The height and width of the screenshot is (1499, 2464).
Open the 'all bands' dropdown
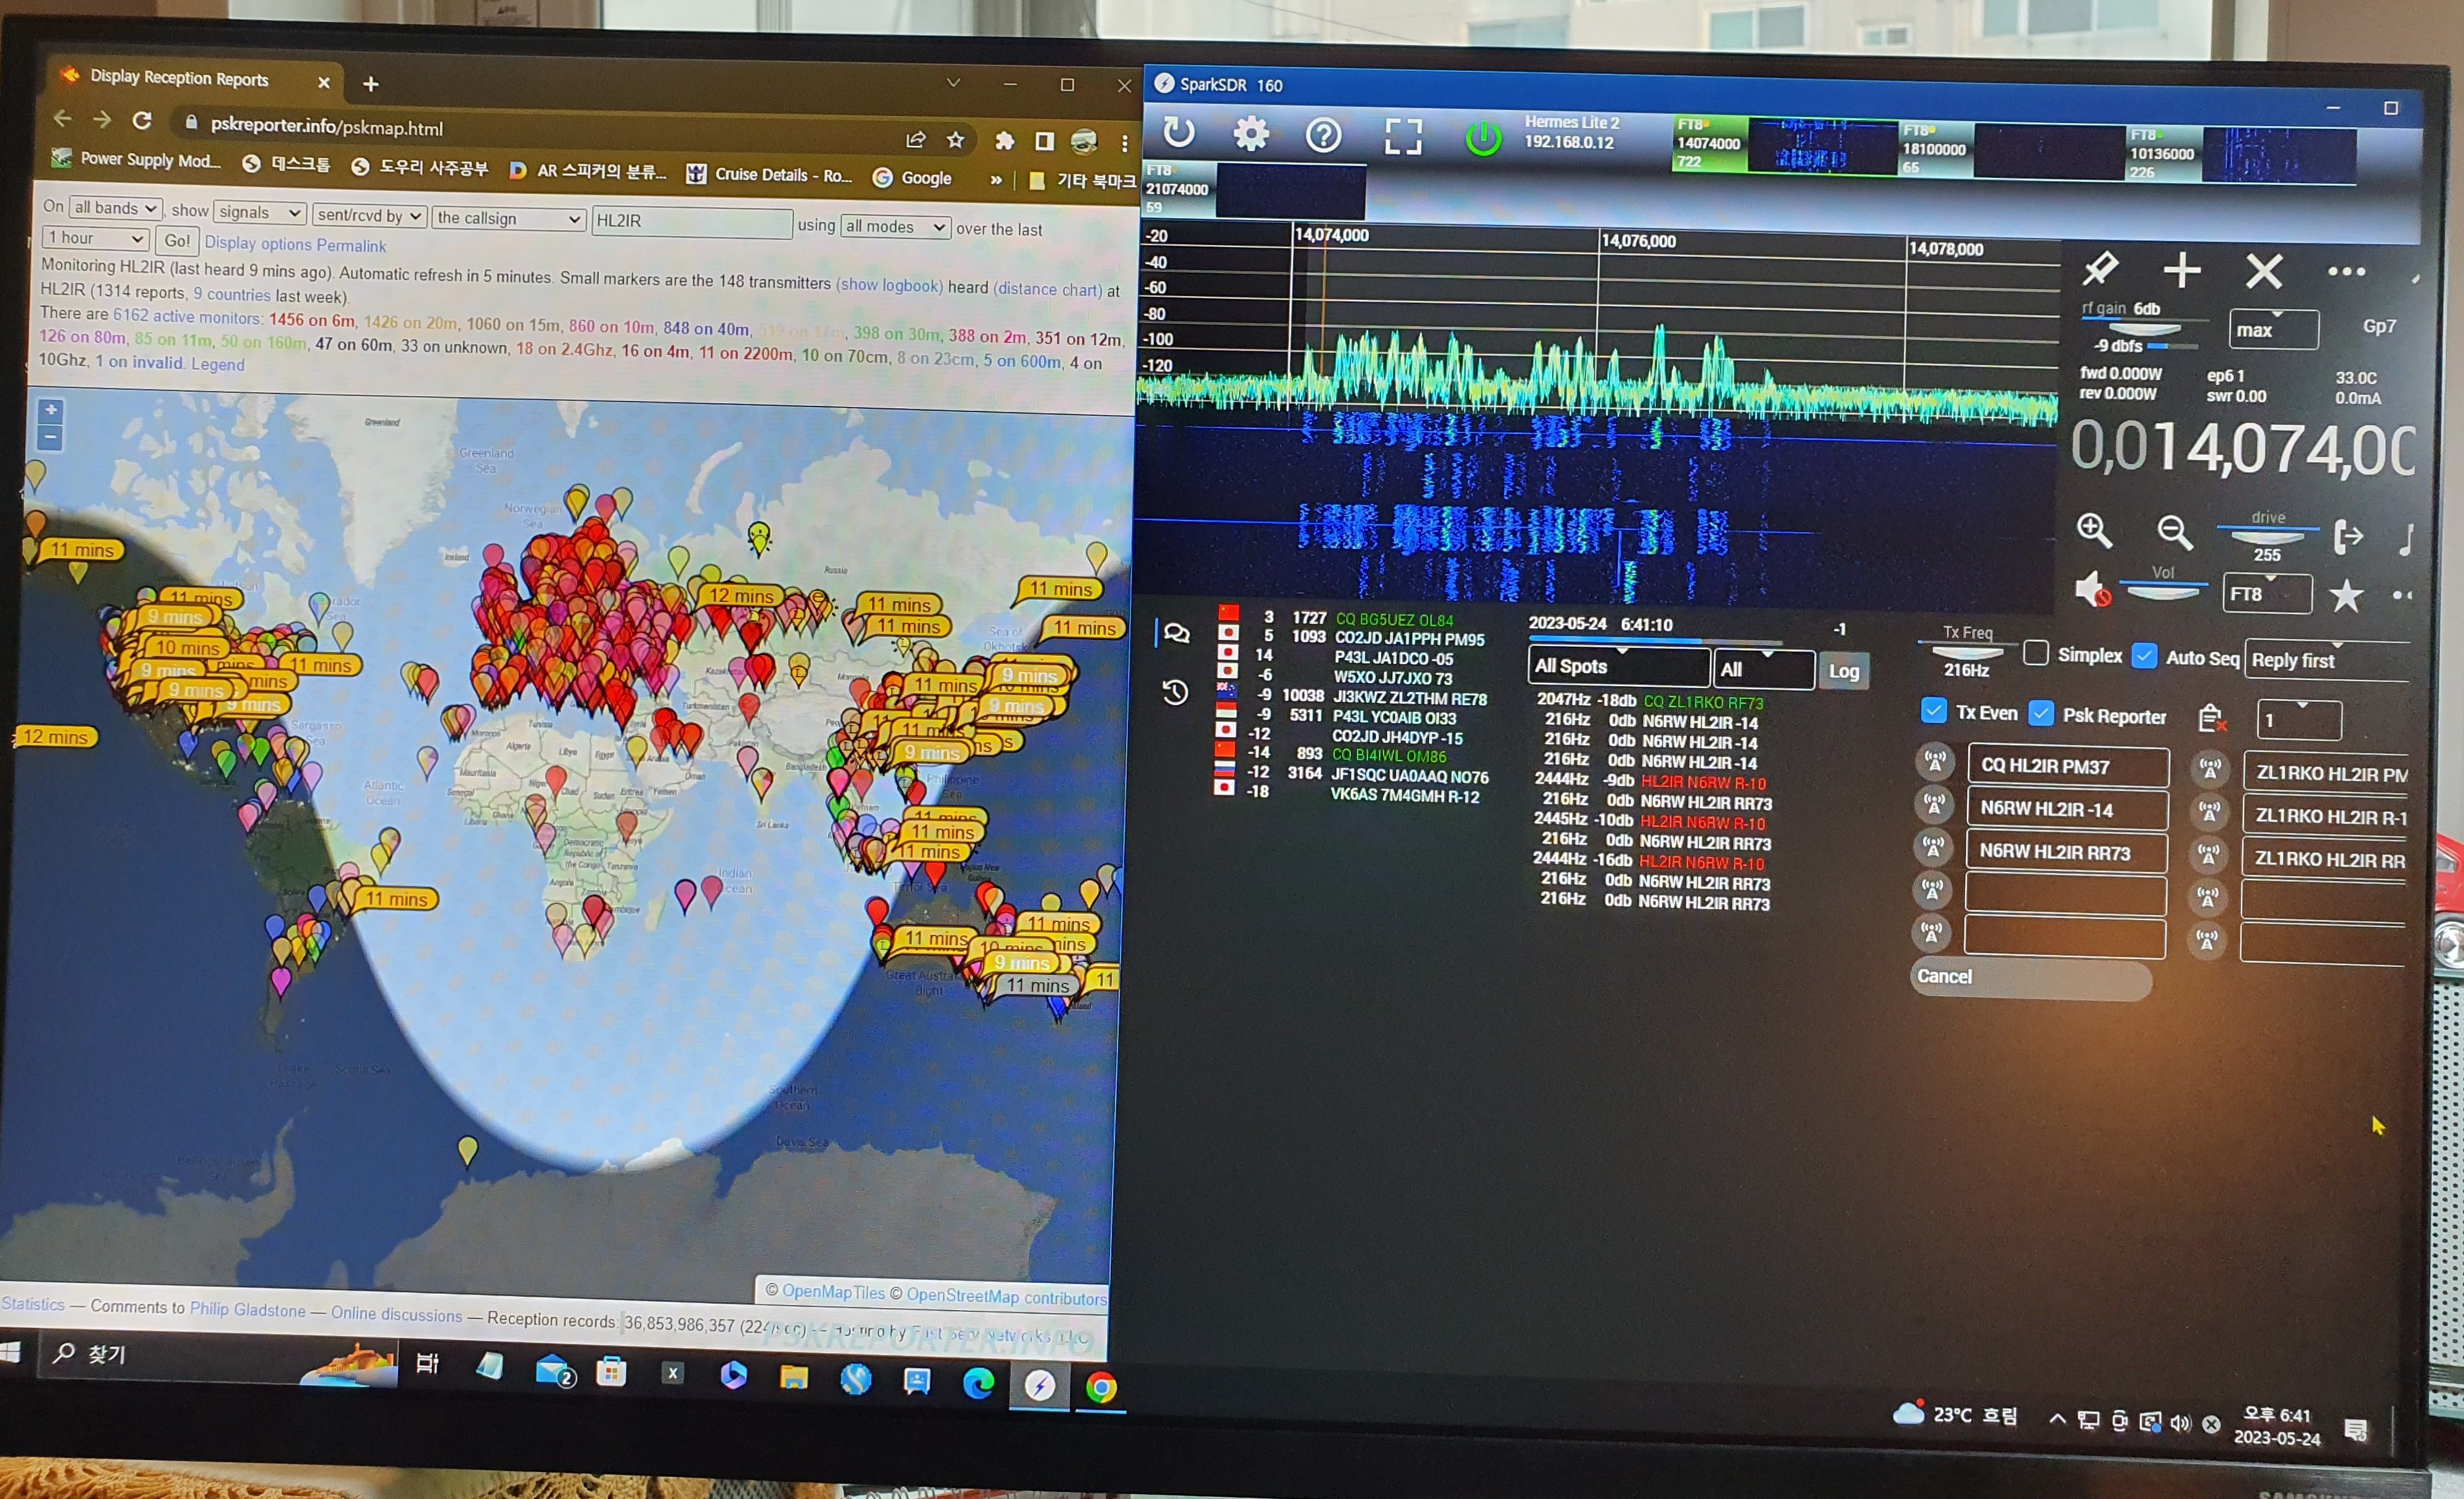click(115, 208)
